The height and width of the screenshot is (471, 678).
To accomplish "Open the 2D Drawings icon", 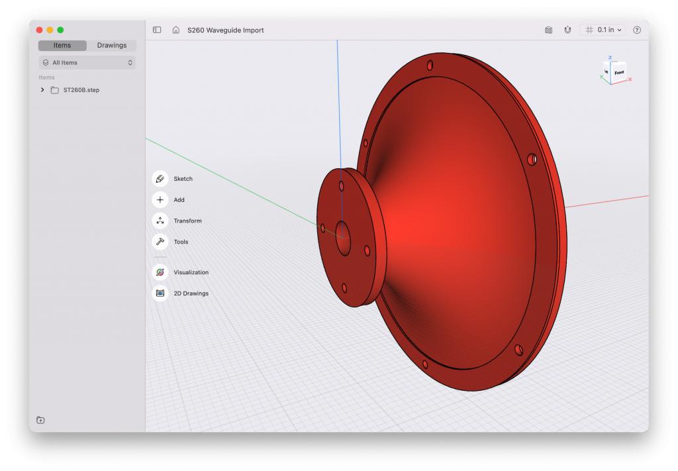I will point(160,293).
